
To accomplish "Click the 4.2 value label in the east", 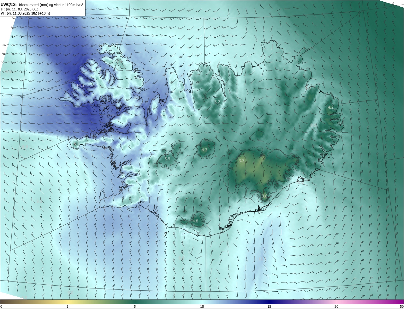I will point(330,107).
